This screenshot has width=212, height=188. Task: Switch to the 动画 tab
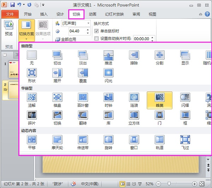click(93, 14)
